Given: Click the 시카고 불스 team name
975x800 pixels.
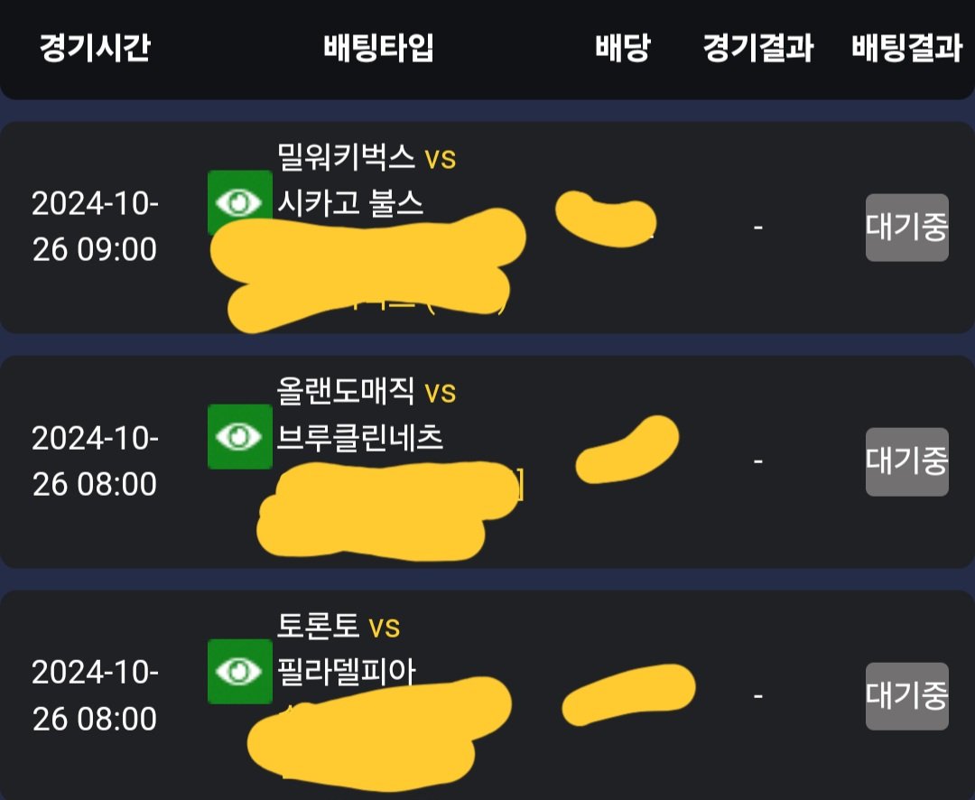Looking at the screenshot, I should [350, 203].
